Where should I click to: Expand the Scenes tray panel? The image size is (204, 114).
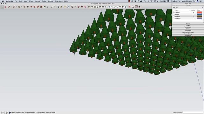pyautogui.click(x=188, y=24)
